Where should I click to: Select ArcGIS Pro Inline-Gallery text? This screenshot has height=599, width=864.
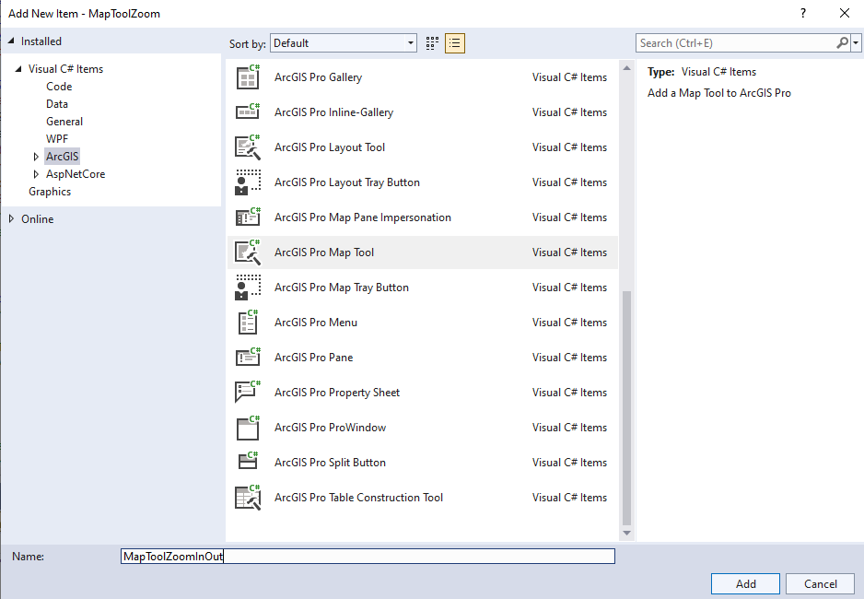click(334, 112)
